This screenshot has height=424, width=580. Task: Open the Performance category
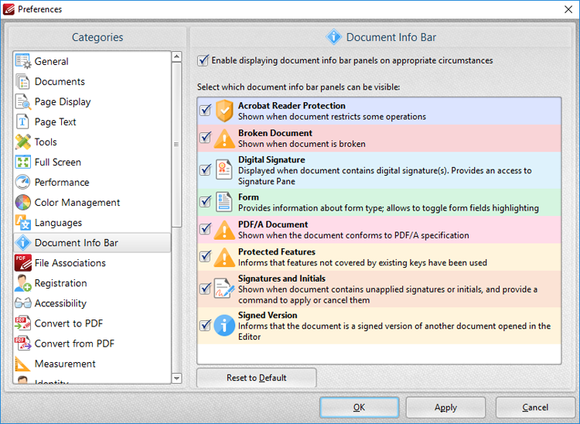[92, 183]
